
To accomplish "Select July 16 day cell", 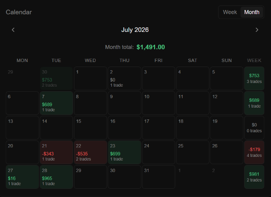I will tap(125, 128).
